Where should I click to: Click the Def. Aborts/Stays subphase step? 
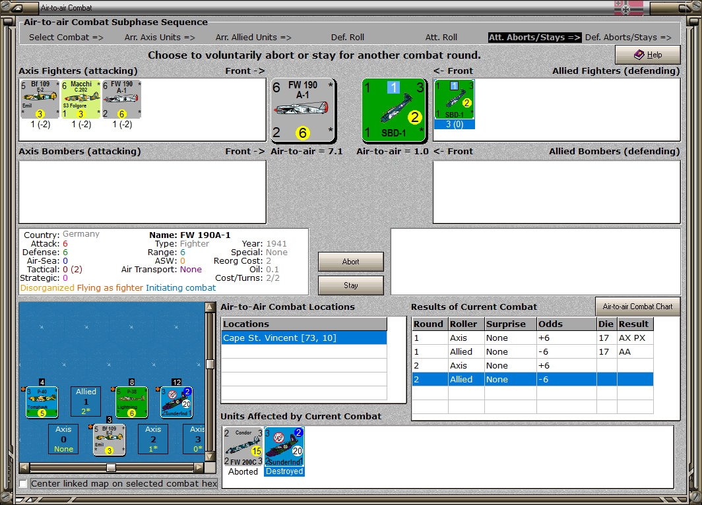[x=628, y=38]
